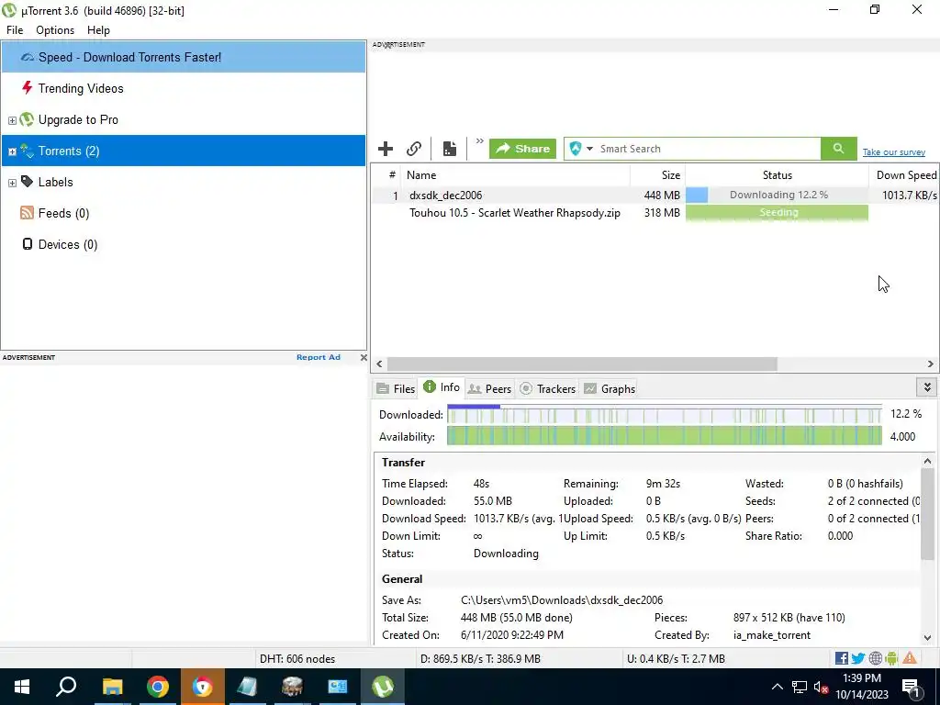Click the Add Torrent from URL link icon
This screenshot has width=940, height=705.
click(414, 149)
